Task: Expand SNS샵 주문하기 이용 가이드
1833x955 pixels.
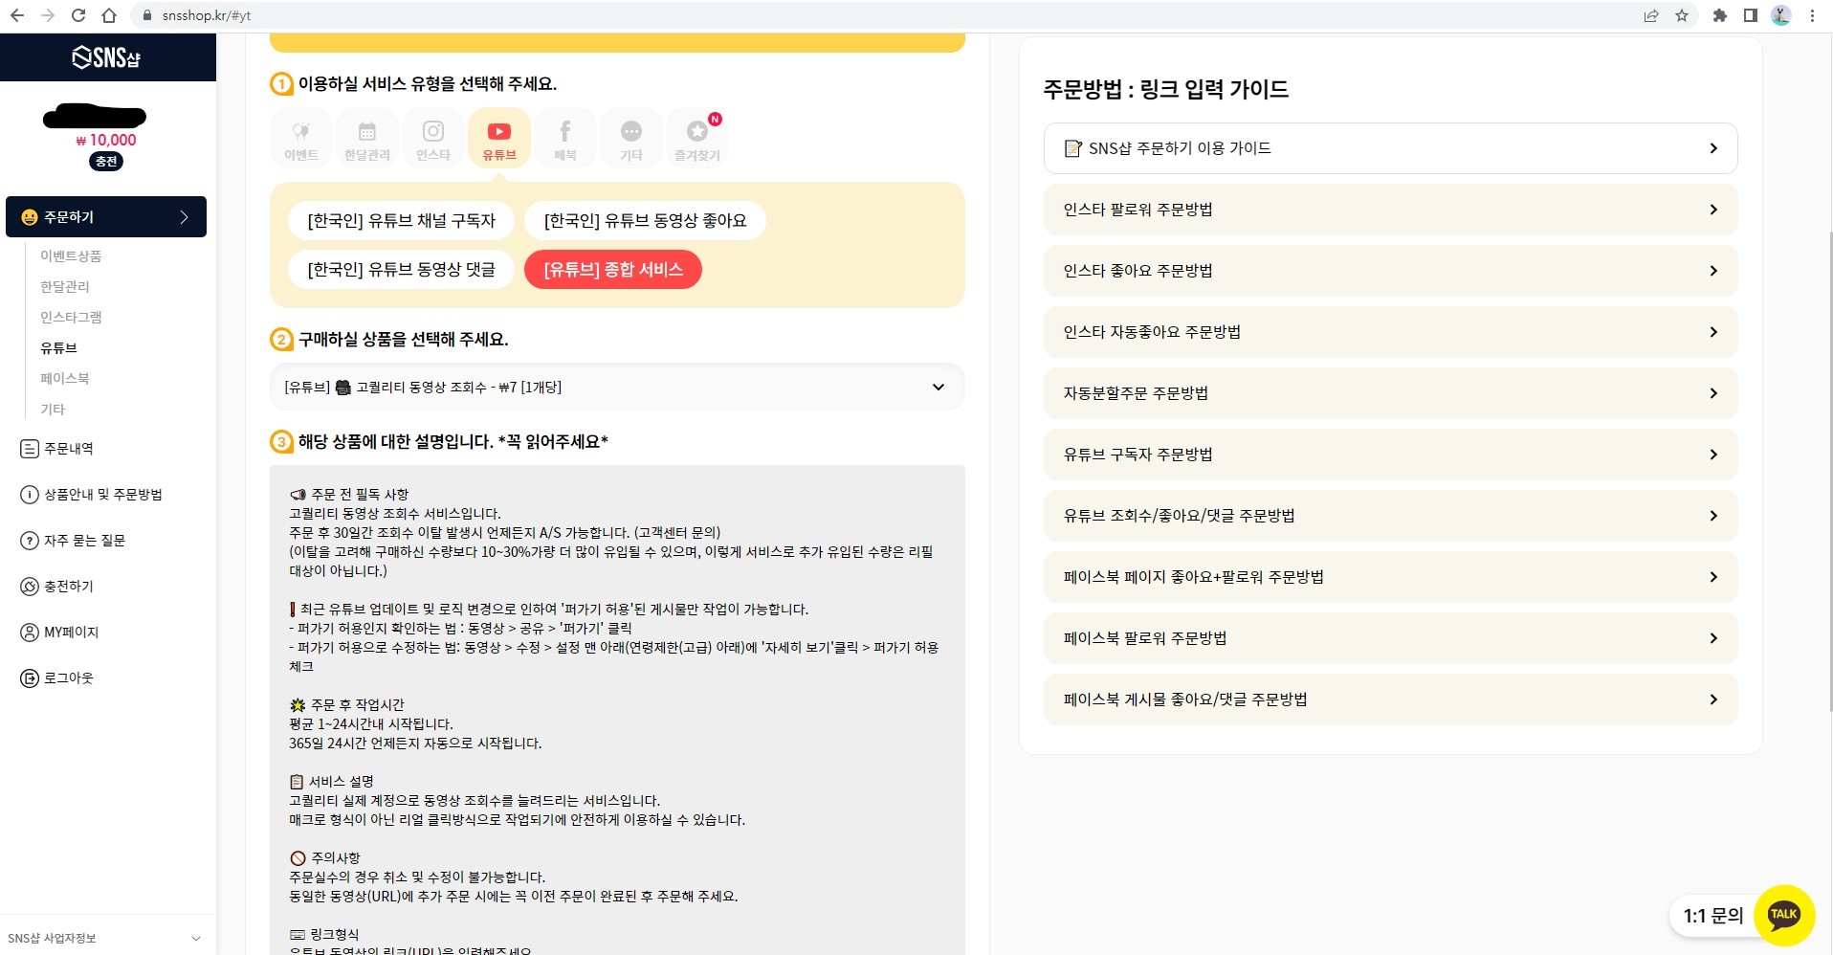Action: click(1390, 148)
